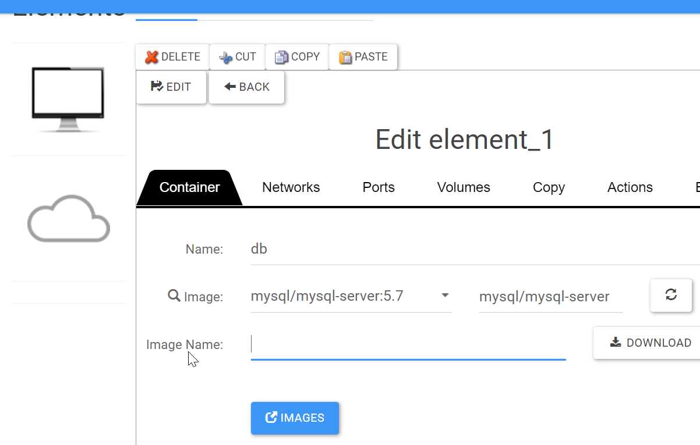
Task: Open the Ports tab
Action: click(379, 188)
